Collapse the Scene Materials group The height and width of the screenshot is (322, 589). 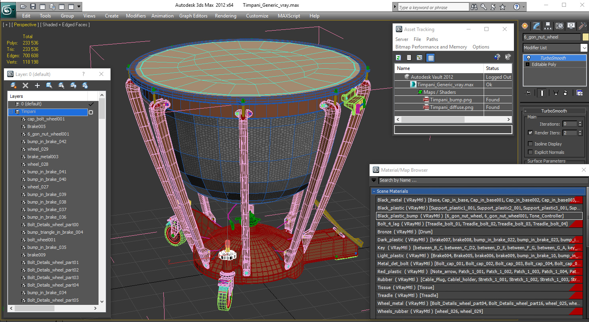tap(374, 191)
